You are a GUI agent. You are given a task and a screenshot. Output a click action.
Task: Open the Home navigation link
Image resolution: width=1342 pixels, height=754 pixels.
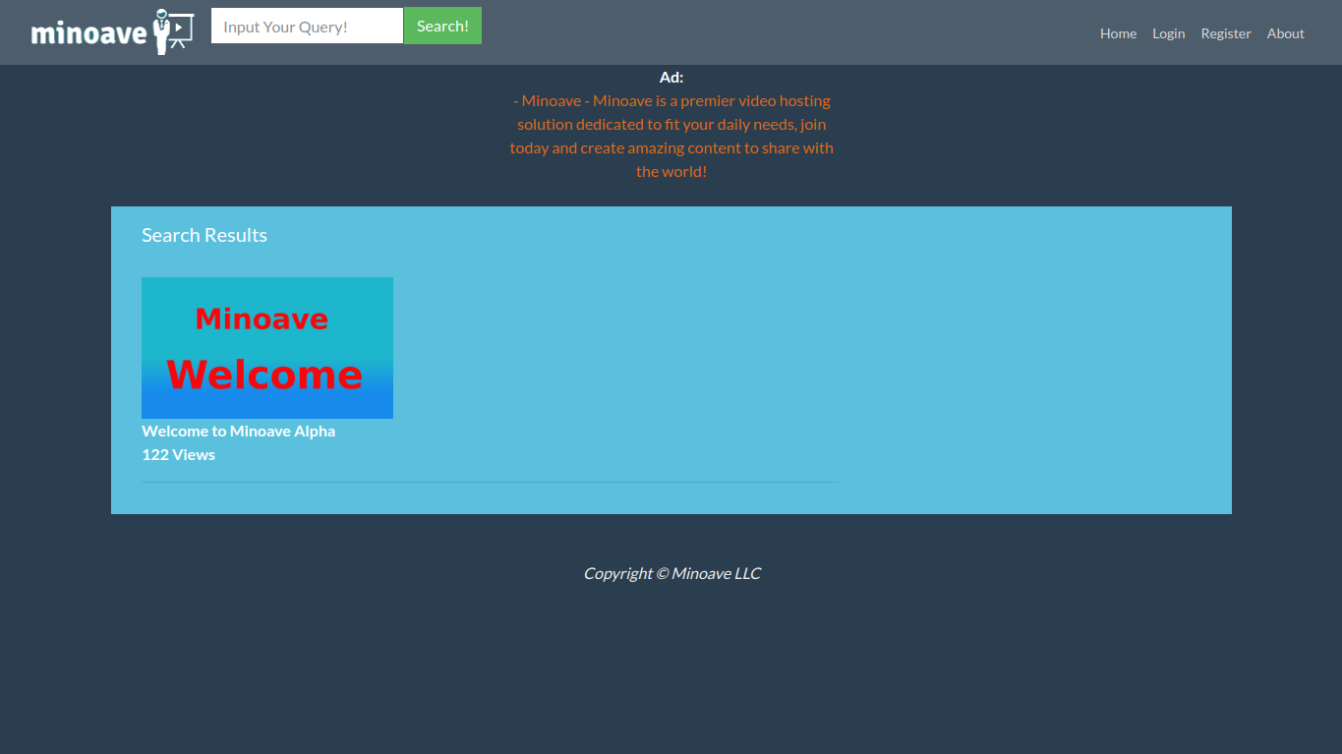pyautogui.click(x=1118, y=33)
